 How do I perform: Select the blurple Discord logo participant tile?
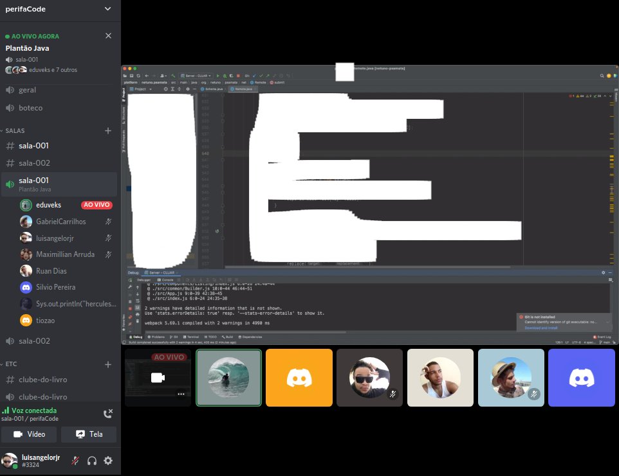[x=582, y=378]
